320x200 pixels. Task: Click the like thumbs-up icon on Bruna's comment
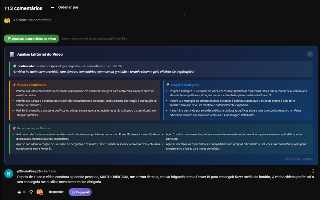click(19, 192)
